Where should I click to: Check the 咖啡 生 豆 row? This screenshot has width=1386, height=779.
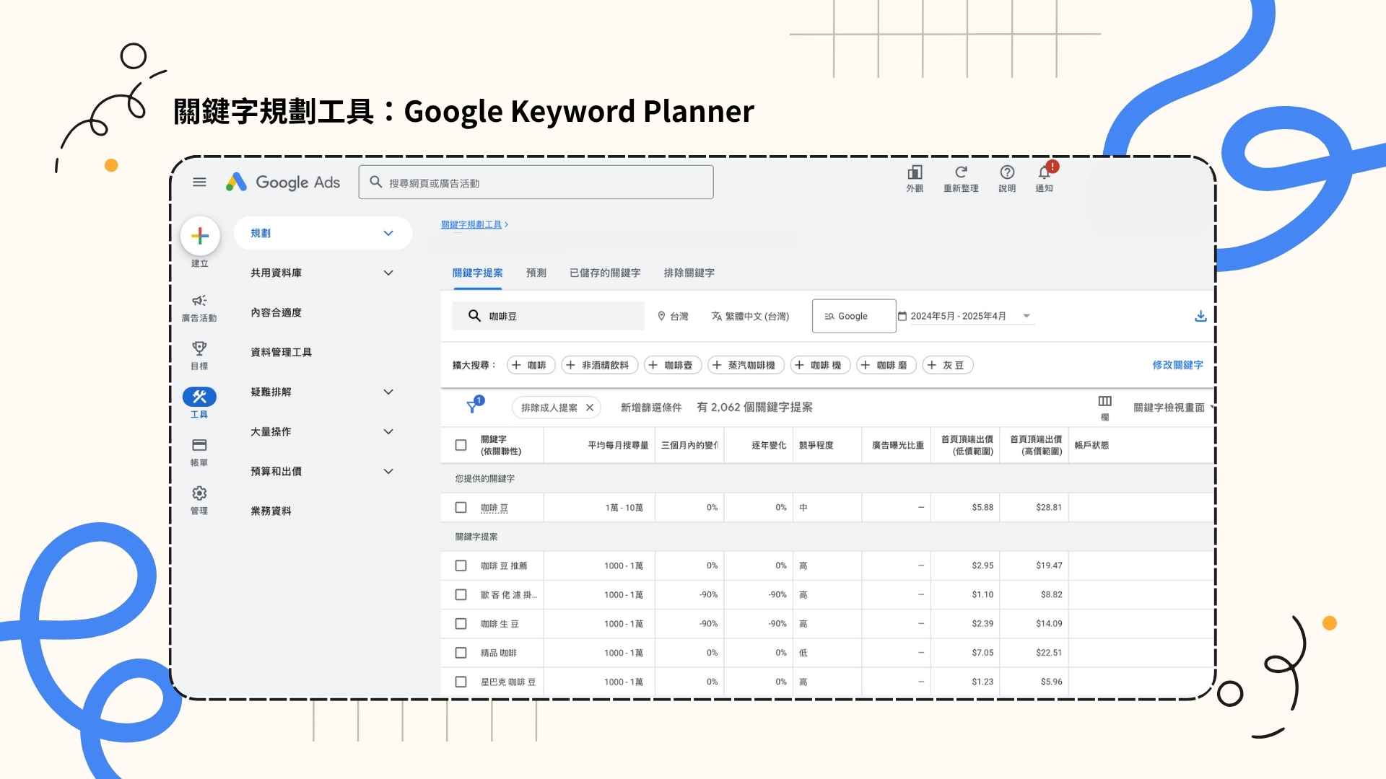[461, 623]
